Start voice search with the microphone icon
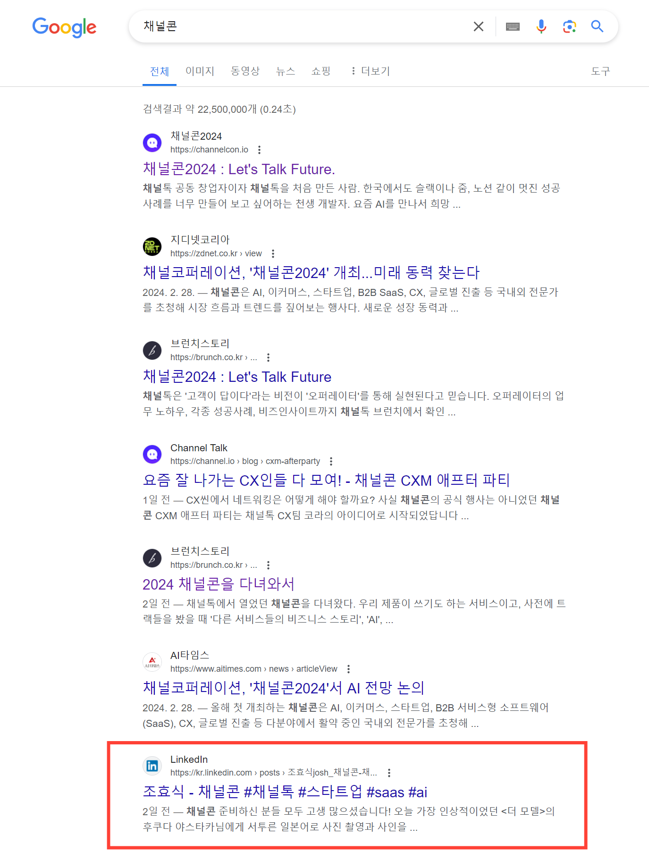The width and height of the screenshot is (649, 852). point(541,26)
